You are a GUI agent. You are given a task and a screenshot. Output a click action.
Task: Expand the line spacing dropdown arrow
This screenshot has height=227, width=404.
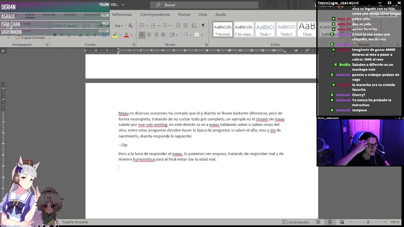tap(176, 35)
